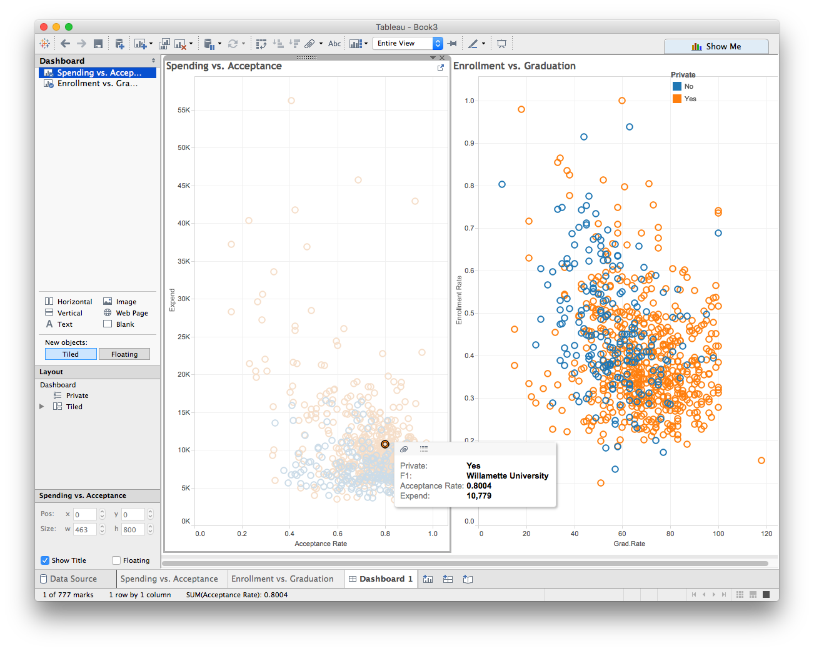Image resolution: width=814 pixels, height=651 pixels.
Task: Expand the Tiled layout tree item
Action: [42, 406]
